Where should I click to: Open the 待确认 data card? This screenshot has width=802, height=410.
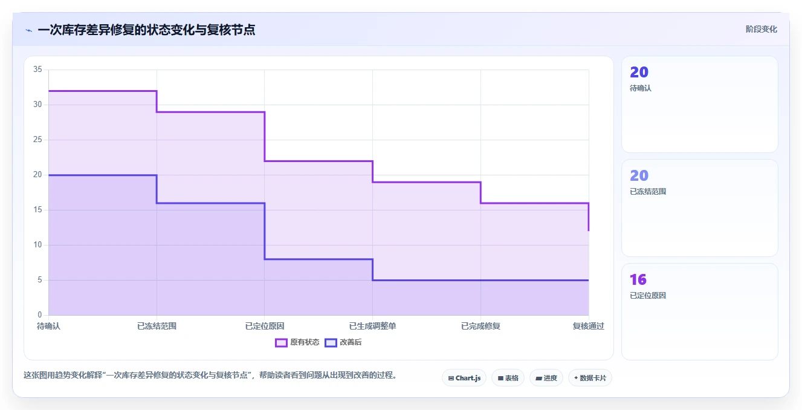click(699, 104)
